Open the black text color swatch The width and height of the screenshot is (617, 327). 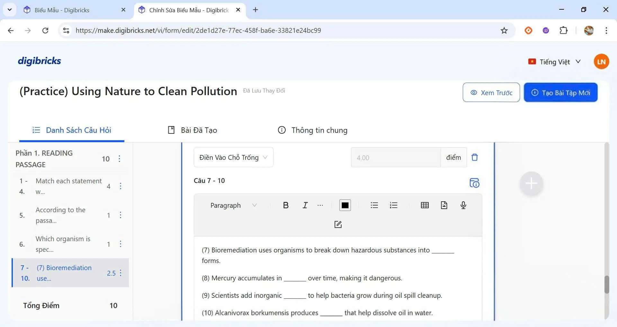345,205
